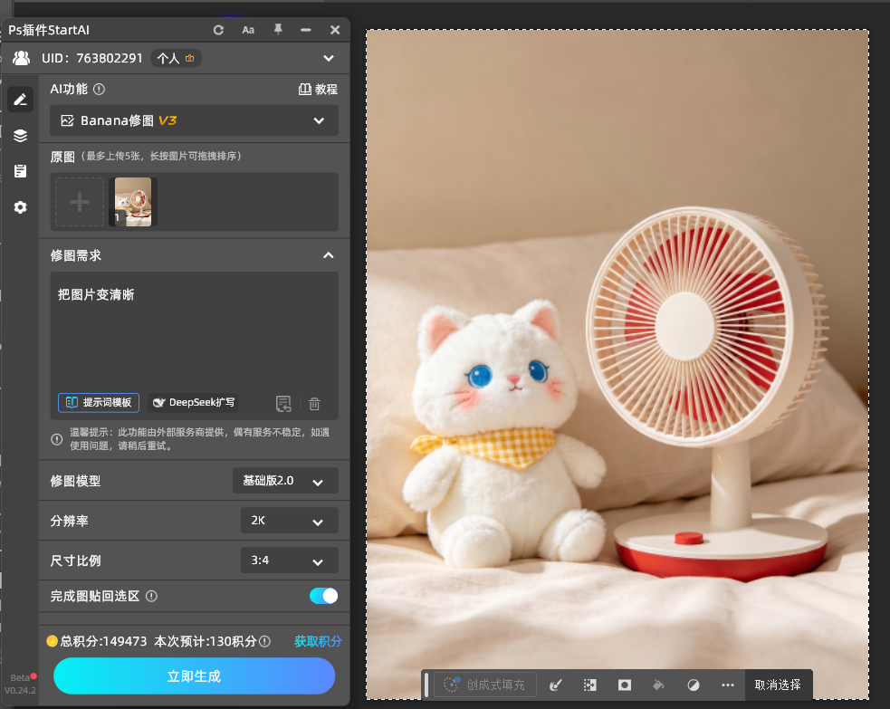The image size is (890, 709).
Task: Click the 创成式填充 generative fill button
Action: point(486,685)
